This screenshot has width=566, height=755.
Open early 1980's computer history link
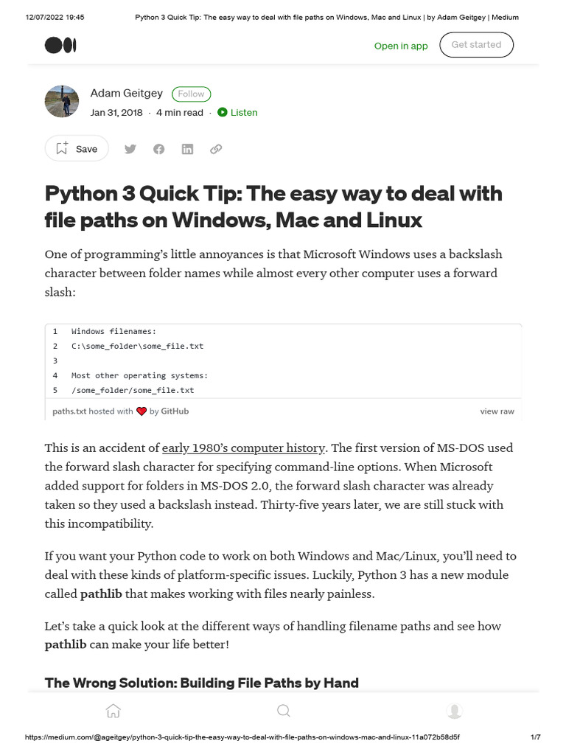pyautogui.click(x=243, y=448)
